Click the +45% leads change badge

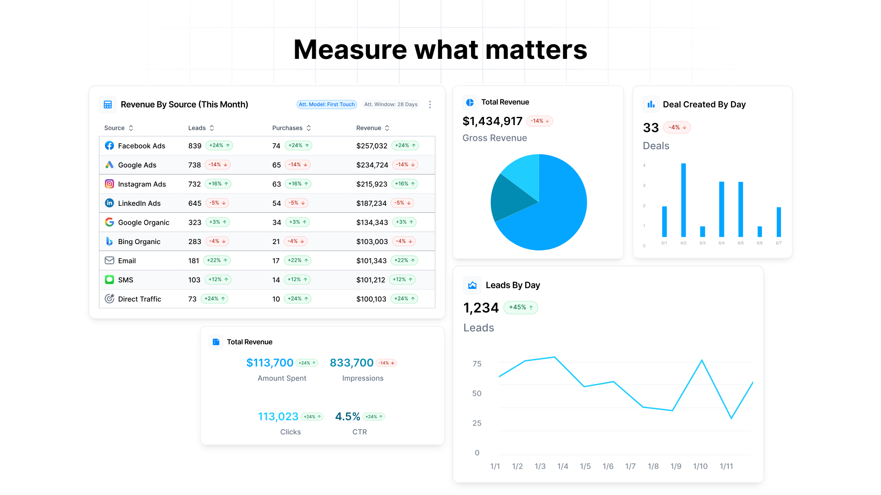point(521,308)
